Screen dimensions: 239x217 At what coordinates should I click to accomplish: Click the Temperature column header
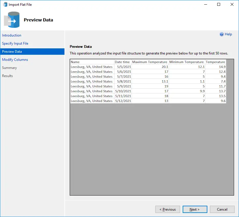tap(215, 62)
